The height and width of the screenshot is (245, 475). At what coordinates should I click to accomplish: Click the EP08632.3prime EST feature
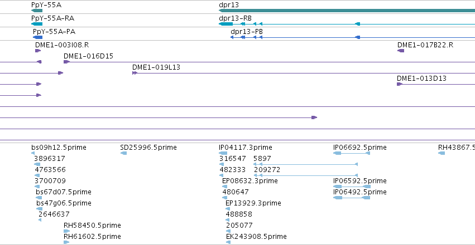224,187
